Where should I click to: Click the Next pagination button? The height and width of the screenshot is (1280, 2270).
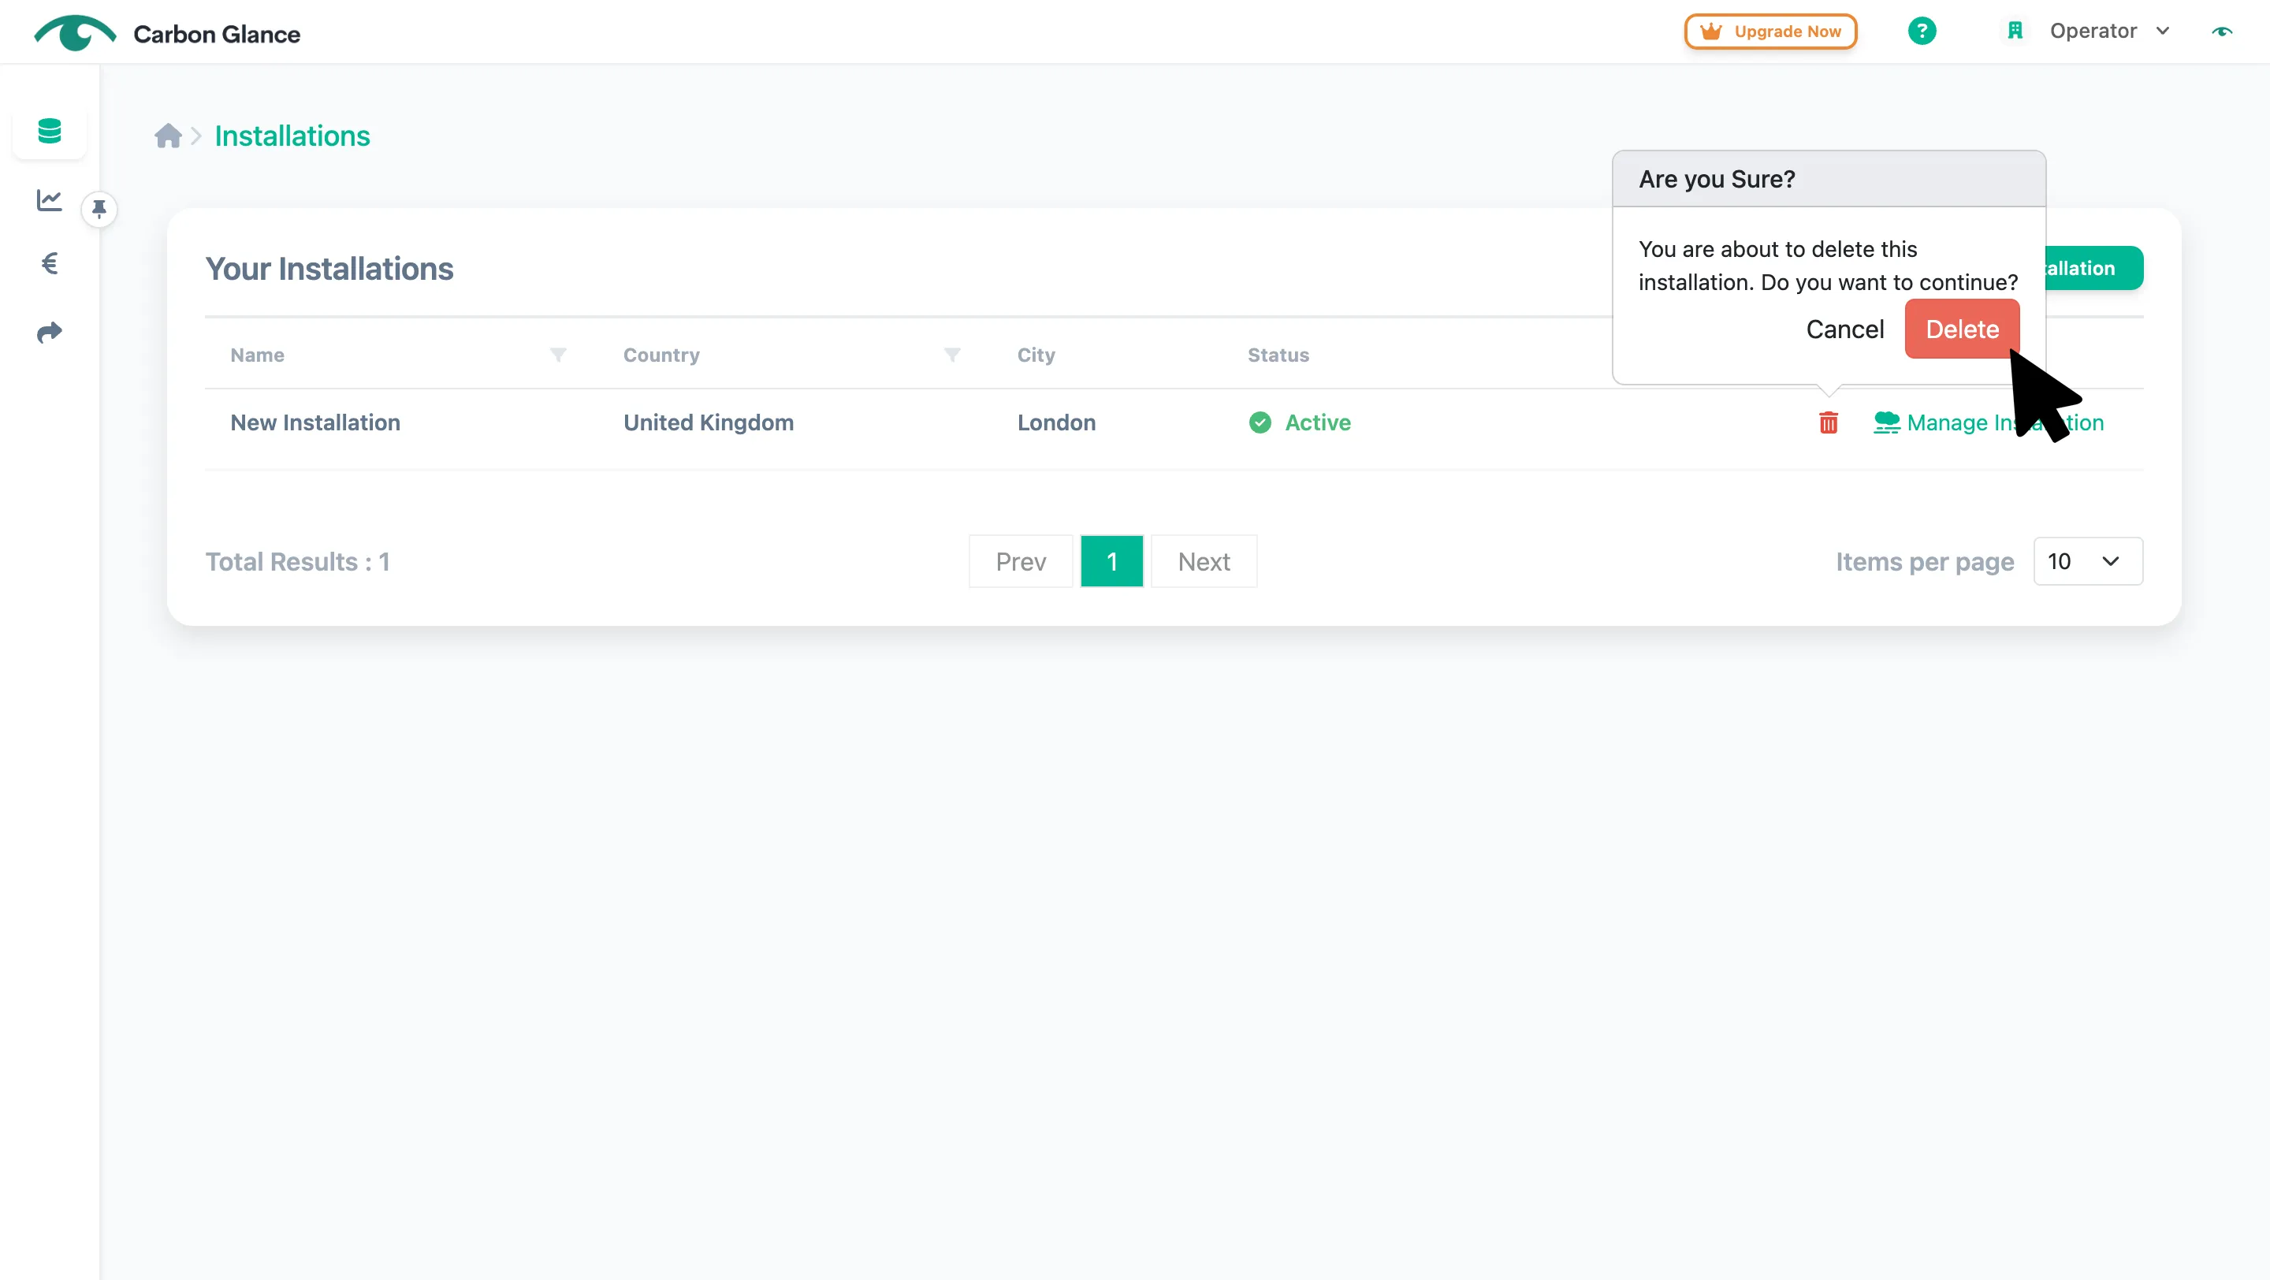tap(1204, 561)
